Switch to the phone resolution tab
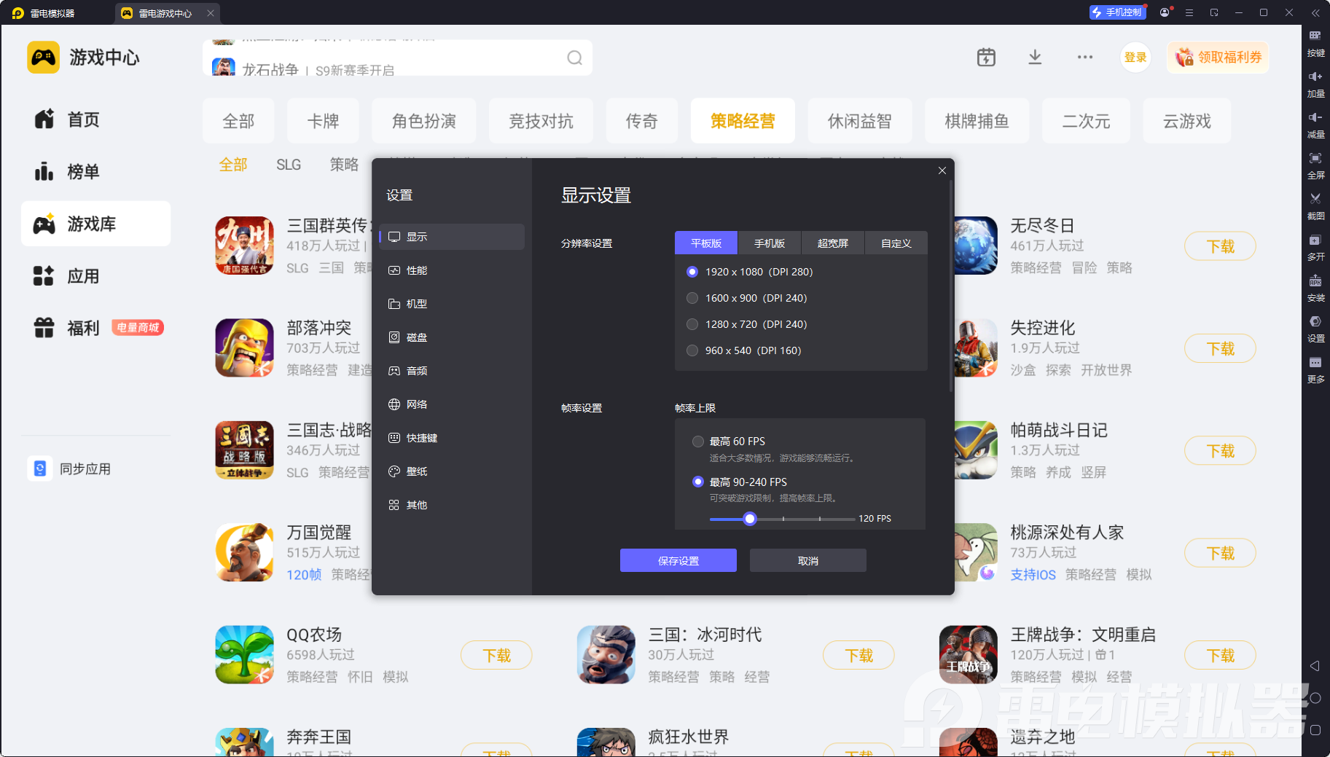This screenshot has height=757, width=1330. pos(769,243)
